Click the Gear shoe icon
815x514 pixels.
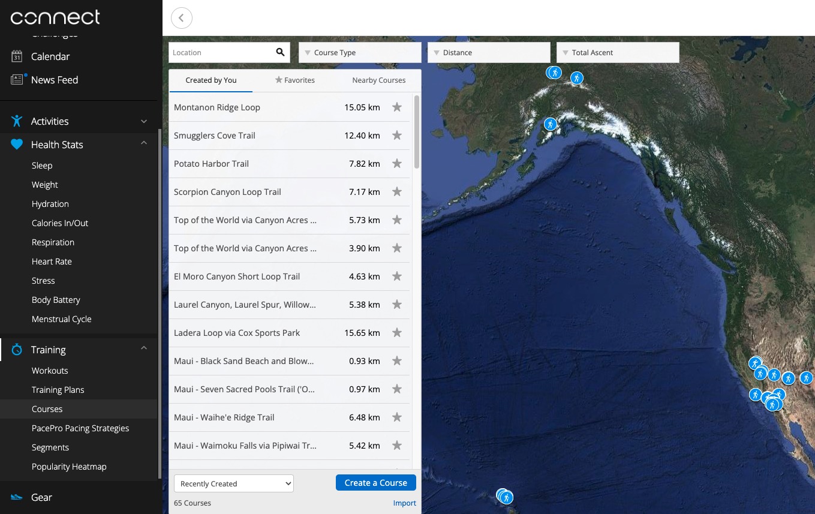click(17, 497)
